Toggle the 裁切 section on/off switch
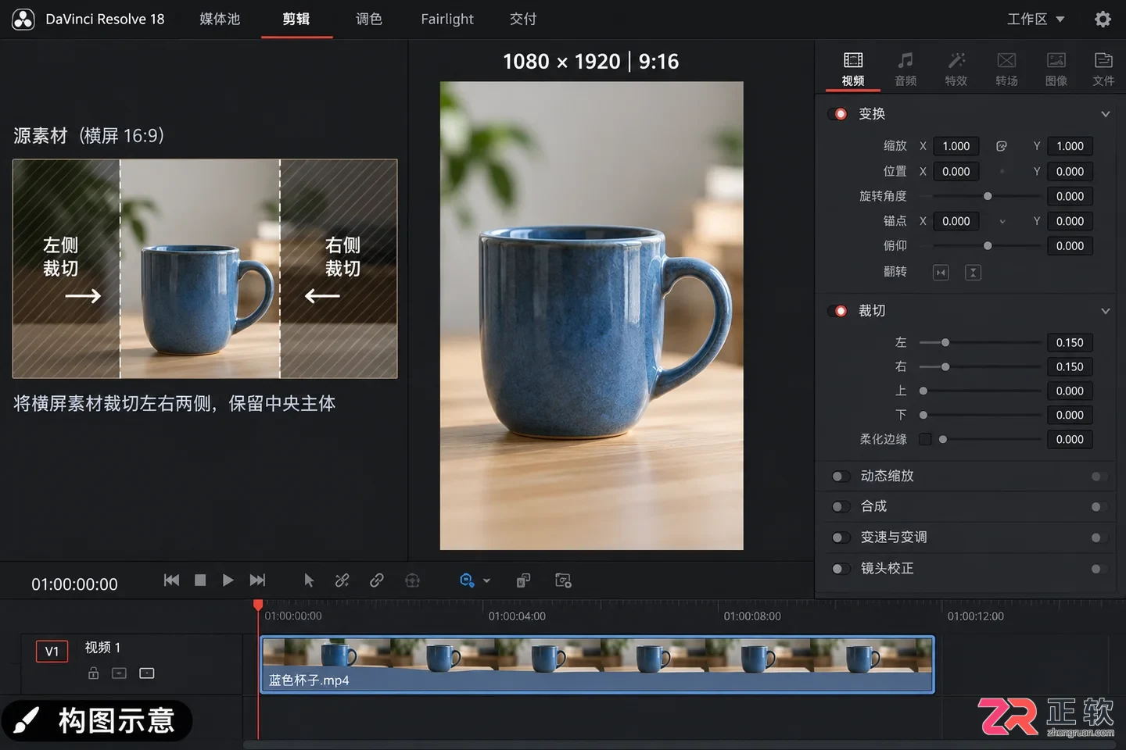The height and width of the screenshot is (750, 1126). point(838,311)
